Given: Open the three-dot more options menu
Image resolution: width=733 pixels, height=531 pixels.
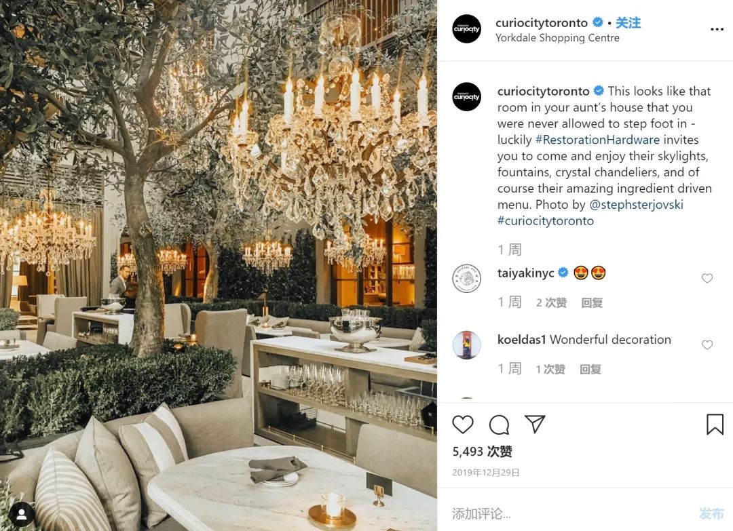Looking at the screenshot, I should [x=717, y=29].
